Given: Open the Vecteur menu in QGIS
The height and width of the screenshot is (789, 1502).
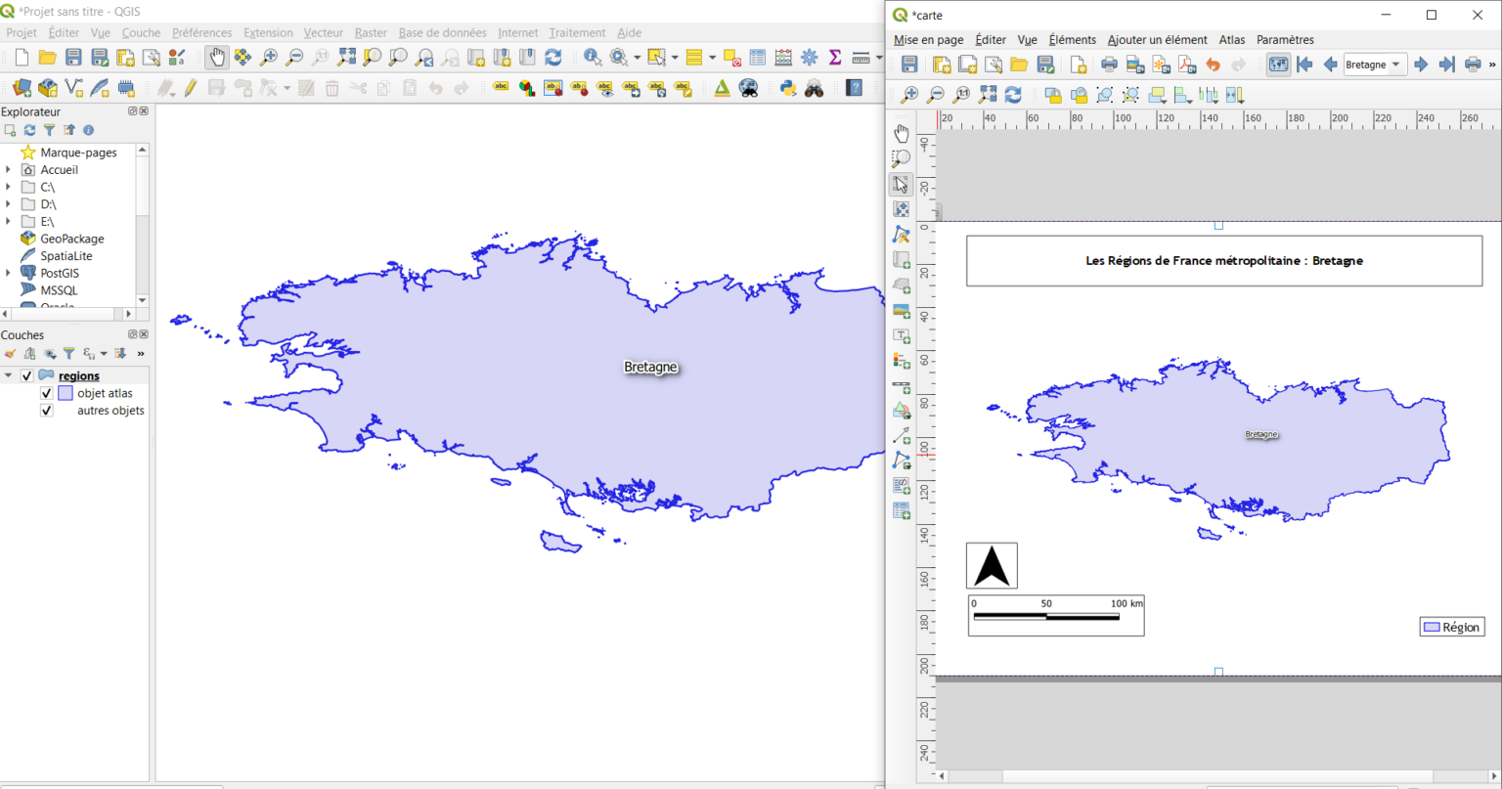Looking at the screenshot, I should point(324,32).
